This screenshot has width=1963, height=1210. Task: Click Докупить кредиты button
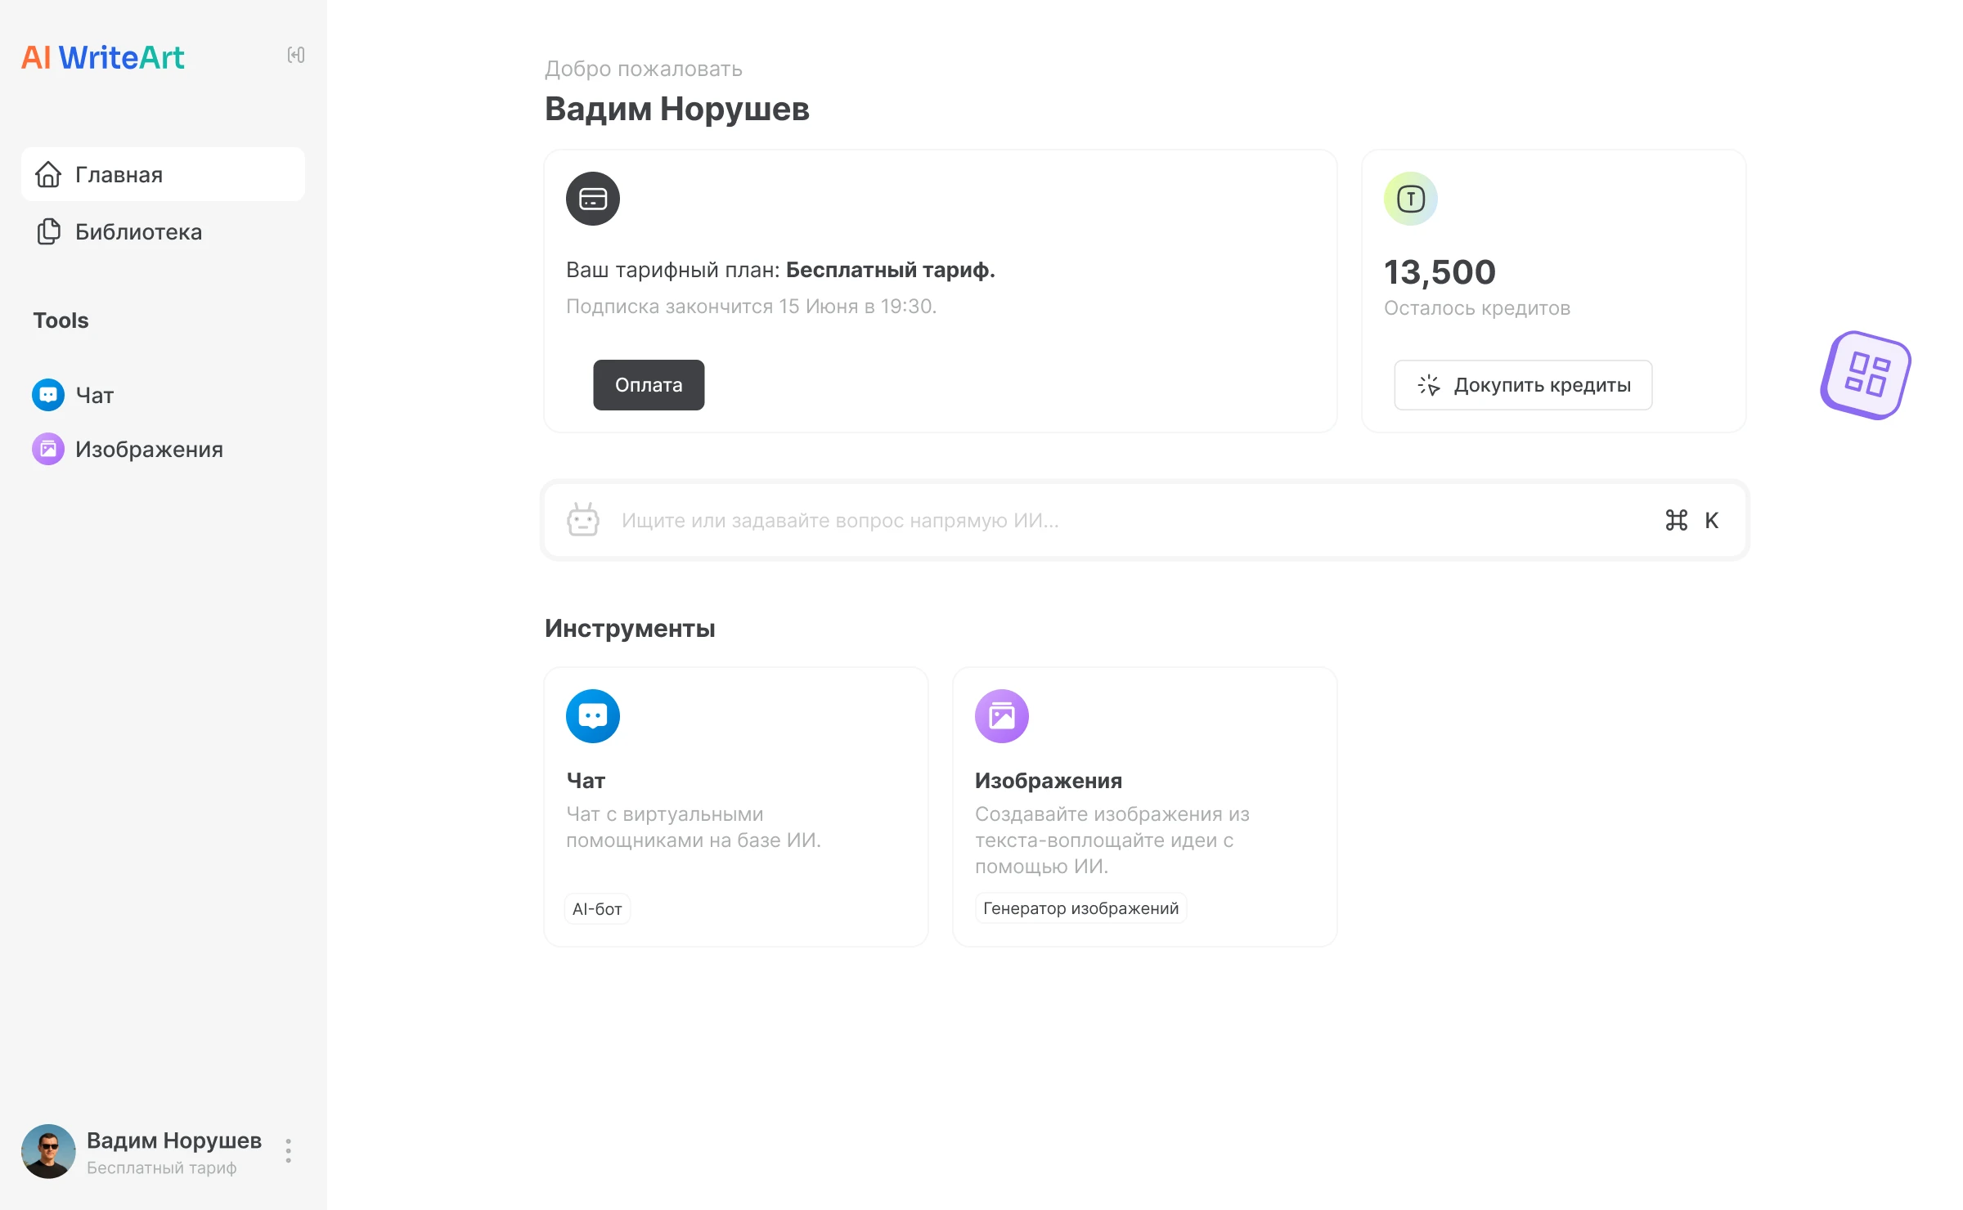(x=1523, y=385)
